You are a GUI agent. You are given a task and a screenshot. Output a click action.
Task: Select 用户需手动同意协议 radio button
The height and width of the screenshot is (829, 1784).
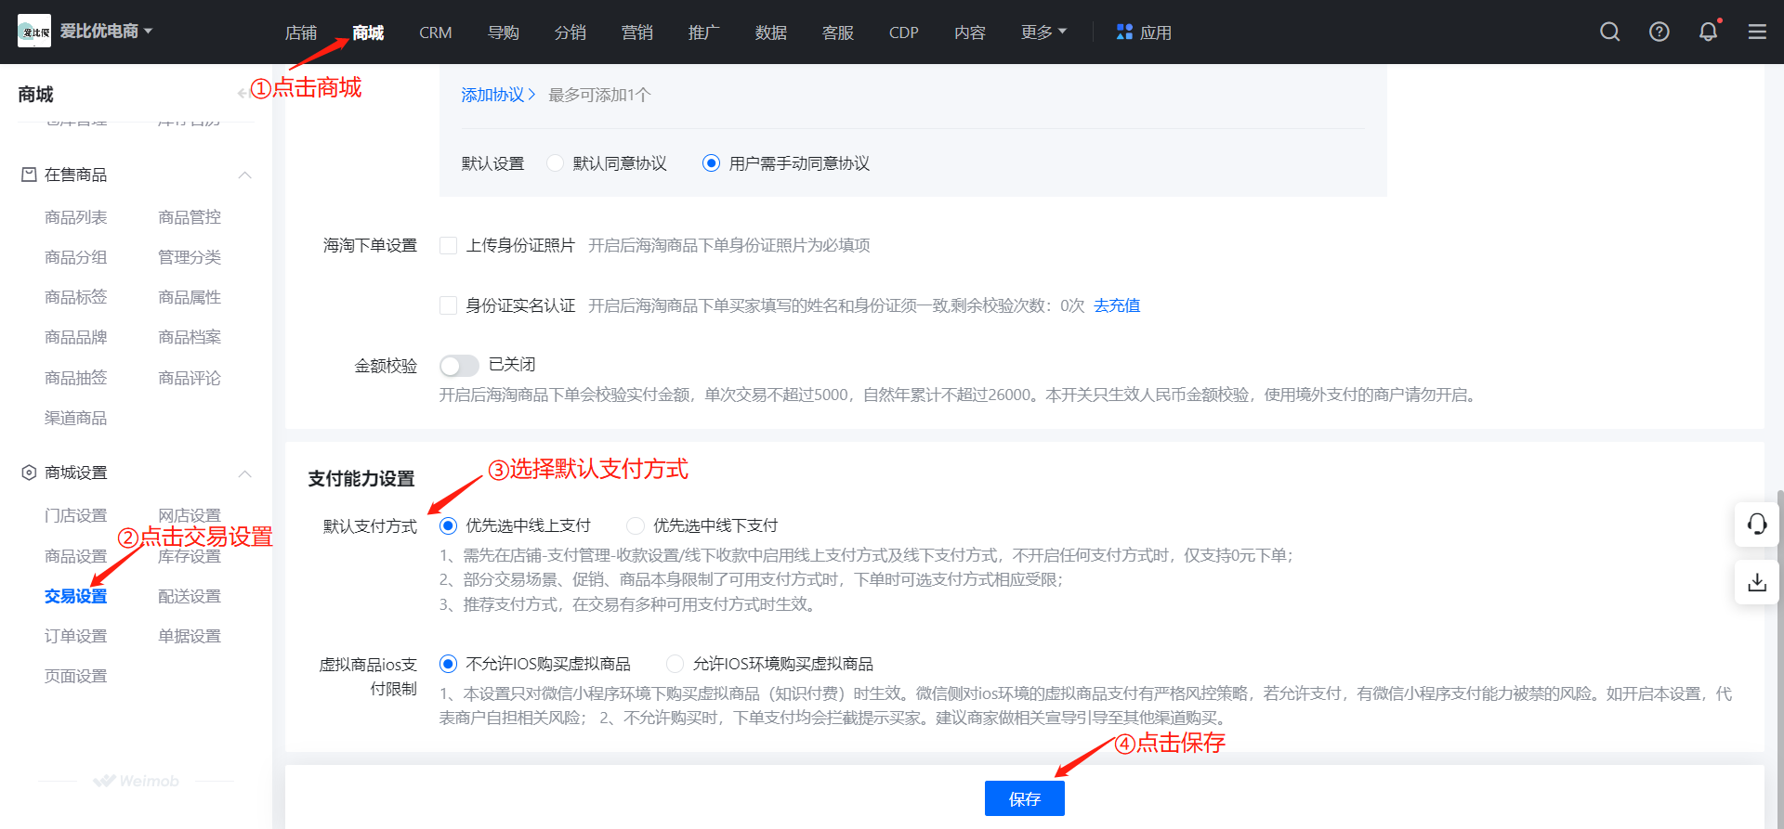pos(711,163)
